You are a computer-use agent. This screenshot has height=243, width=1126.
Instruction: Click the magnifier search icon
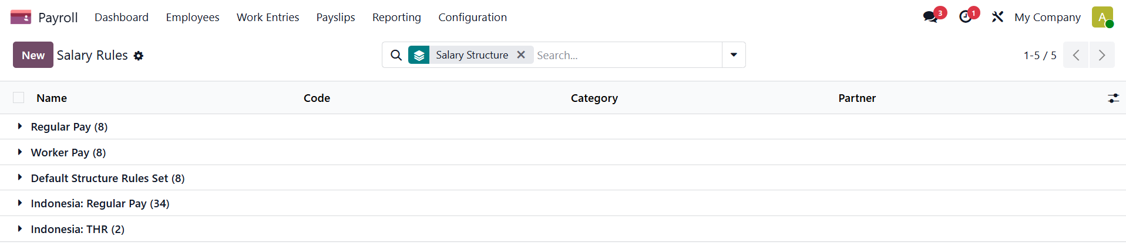click(x=396, y=55)
